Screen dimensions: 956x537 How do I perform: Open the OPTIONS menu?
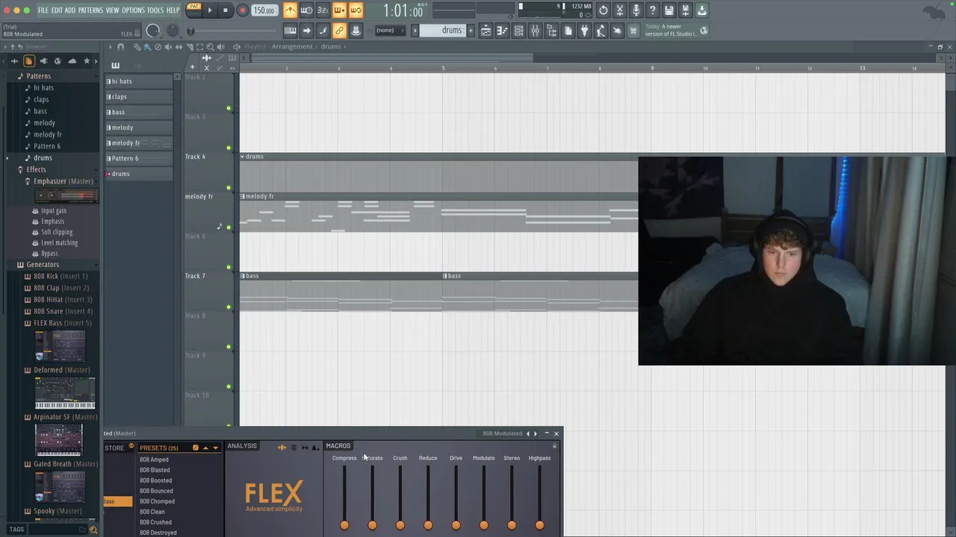[x=133, y=10]
